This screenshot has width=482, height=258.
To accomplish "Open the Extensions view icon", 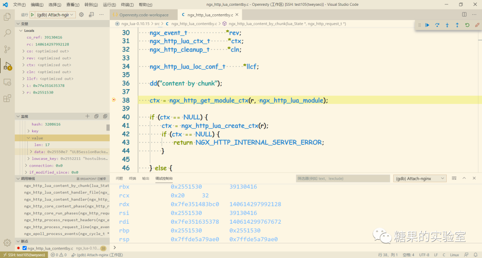I will (x=7, y=98).
